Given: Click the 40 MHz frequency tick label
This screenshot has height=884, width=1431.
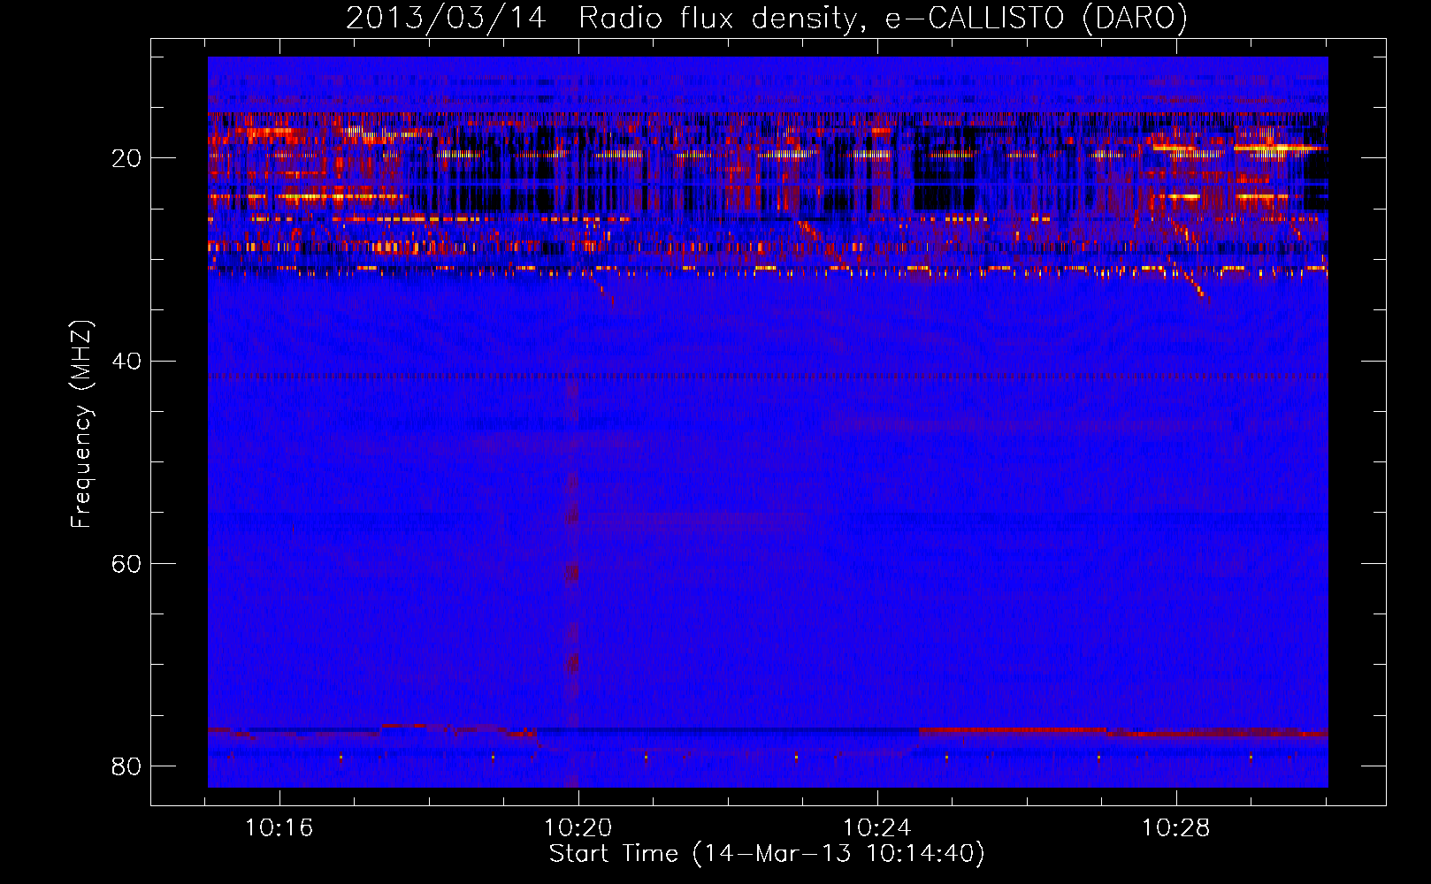Looking at the screenshot, I should [126, 361].
